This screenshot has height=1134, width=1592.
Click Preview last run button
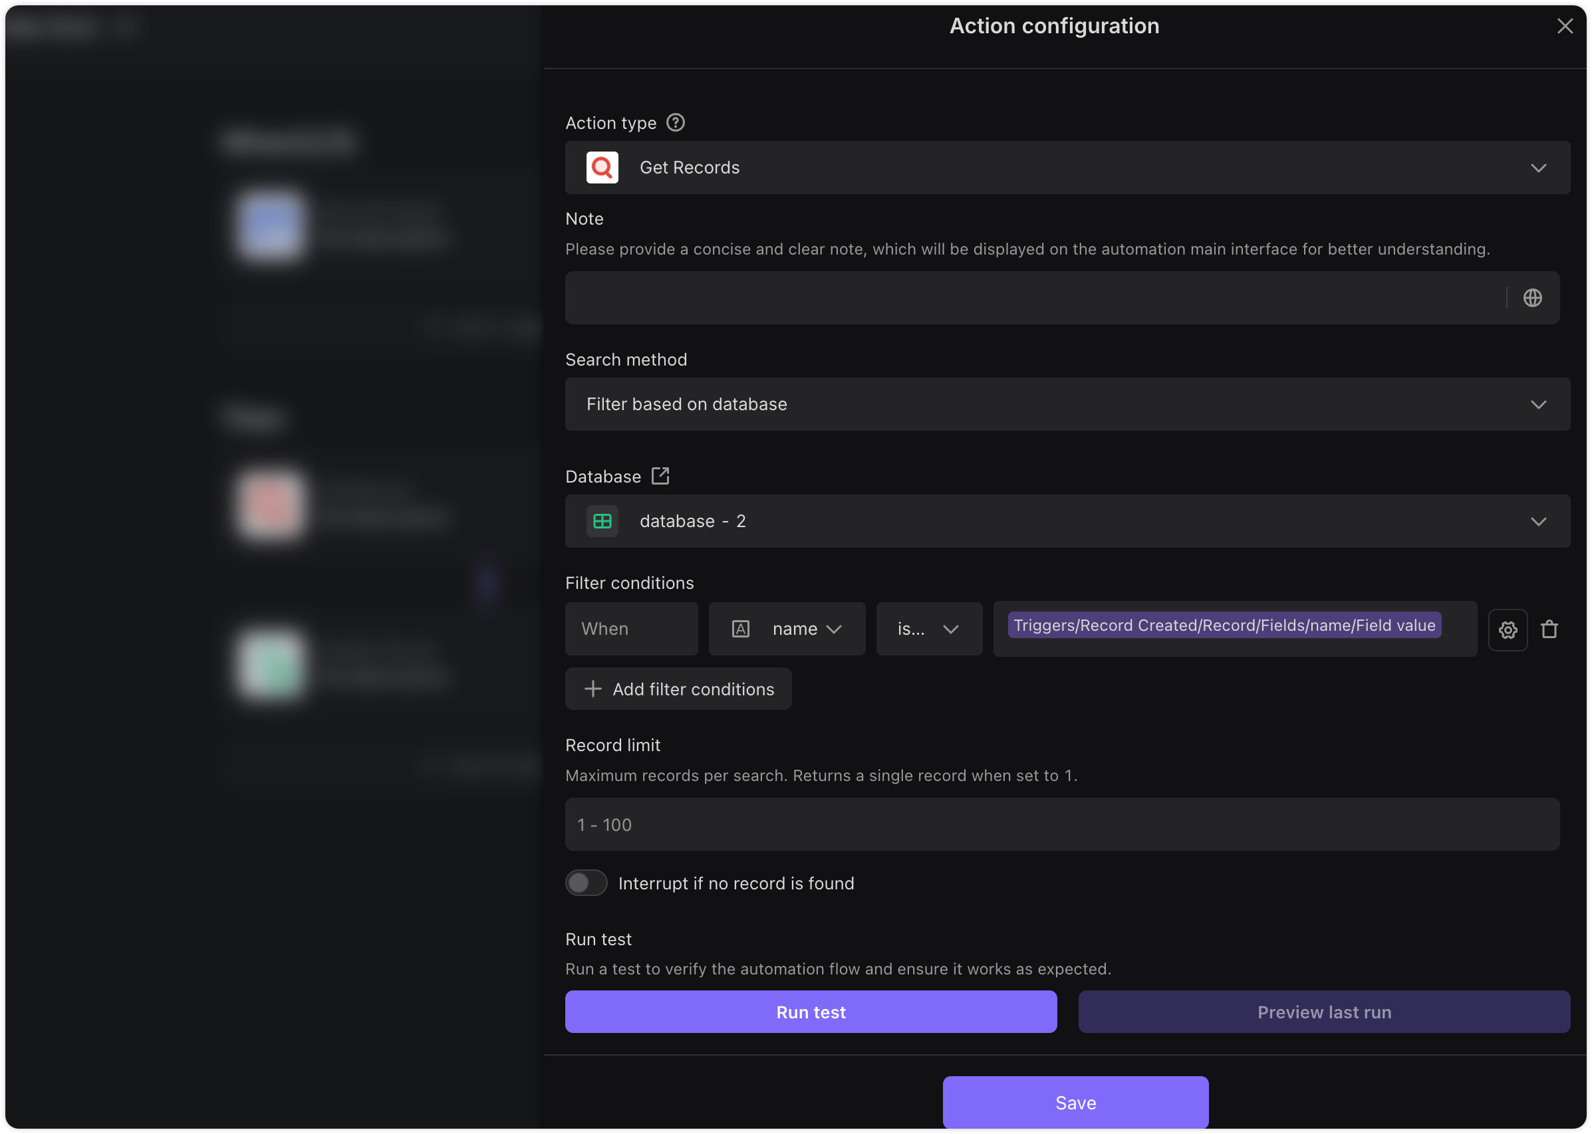pyautogui.click(x=1323, y=1012)
